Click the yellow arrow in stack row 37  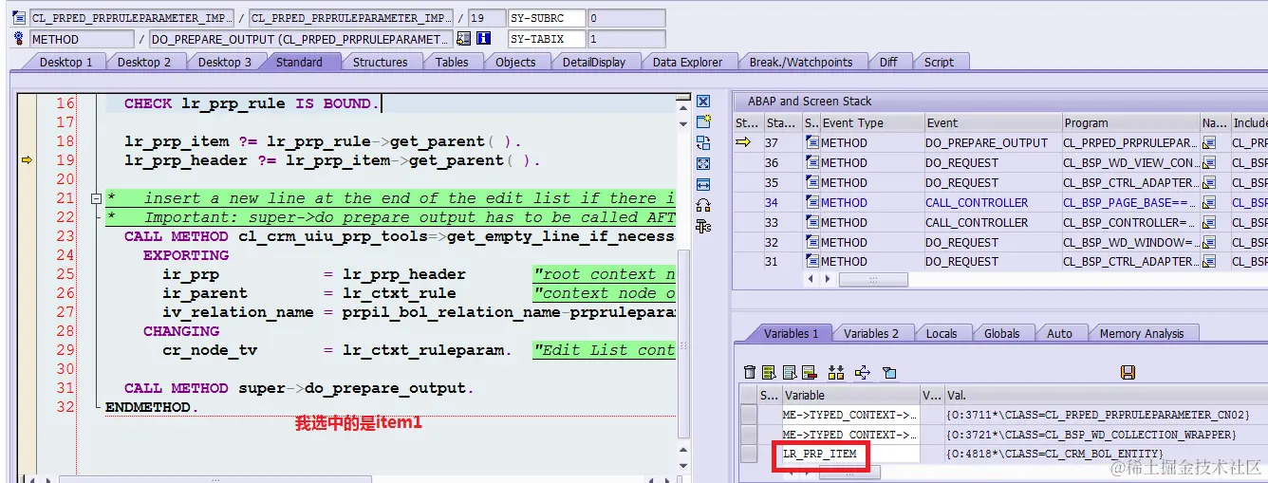tap(743, 142)
